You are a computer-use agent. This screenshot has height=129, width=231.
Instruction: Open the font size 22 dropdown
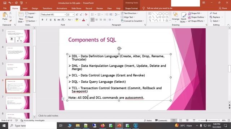click(73, 14)
